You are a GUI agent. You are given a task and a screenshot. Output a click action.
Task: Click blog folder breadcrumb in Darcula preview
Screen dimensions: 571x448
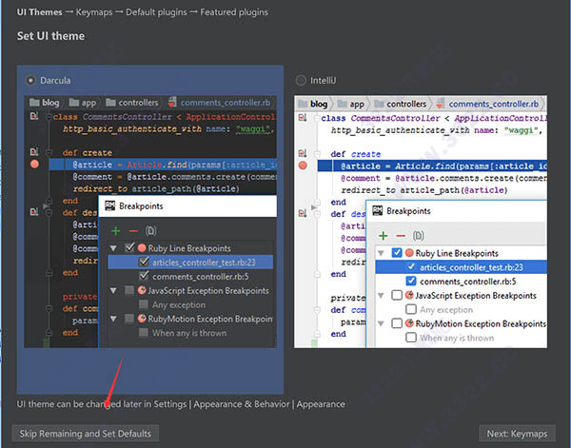(x=45, y=103)
